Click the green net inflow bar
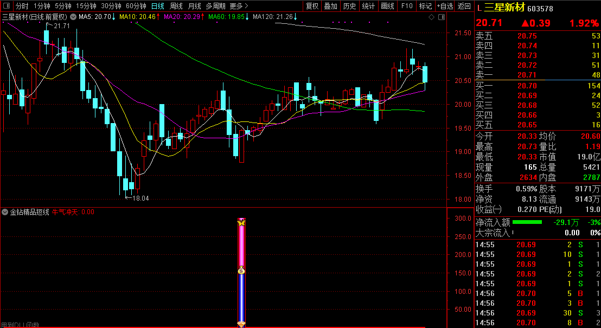601x328 pixels. click(527, 222)
